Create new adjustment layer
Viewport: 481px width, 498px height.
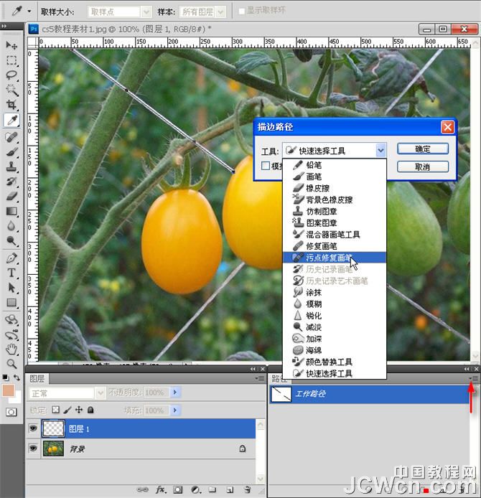[x=196, y=489]
